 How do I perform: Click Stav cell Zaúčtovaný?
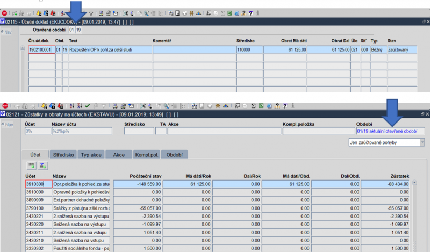[402, 49]
